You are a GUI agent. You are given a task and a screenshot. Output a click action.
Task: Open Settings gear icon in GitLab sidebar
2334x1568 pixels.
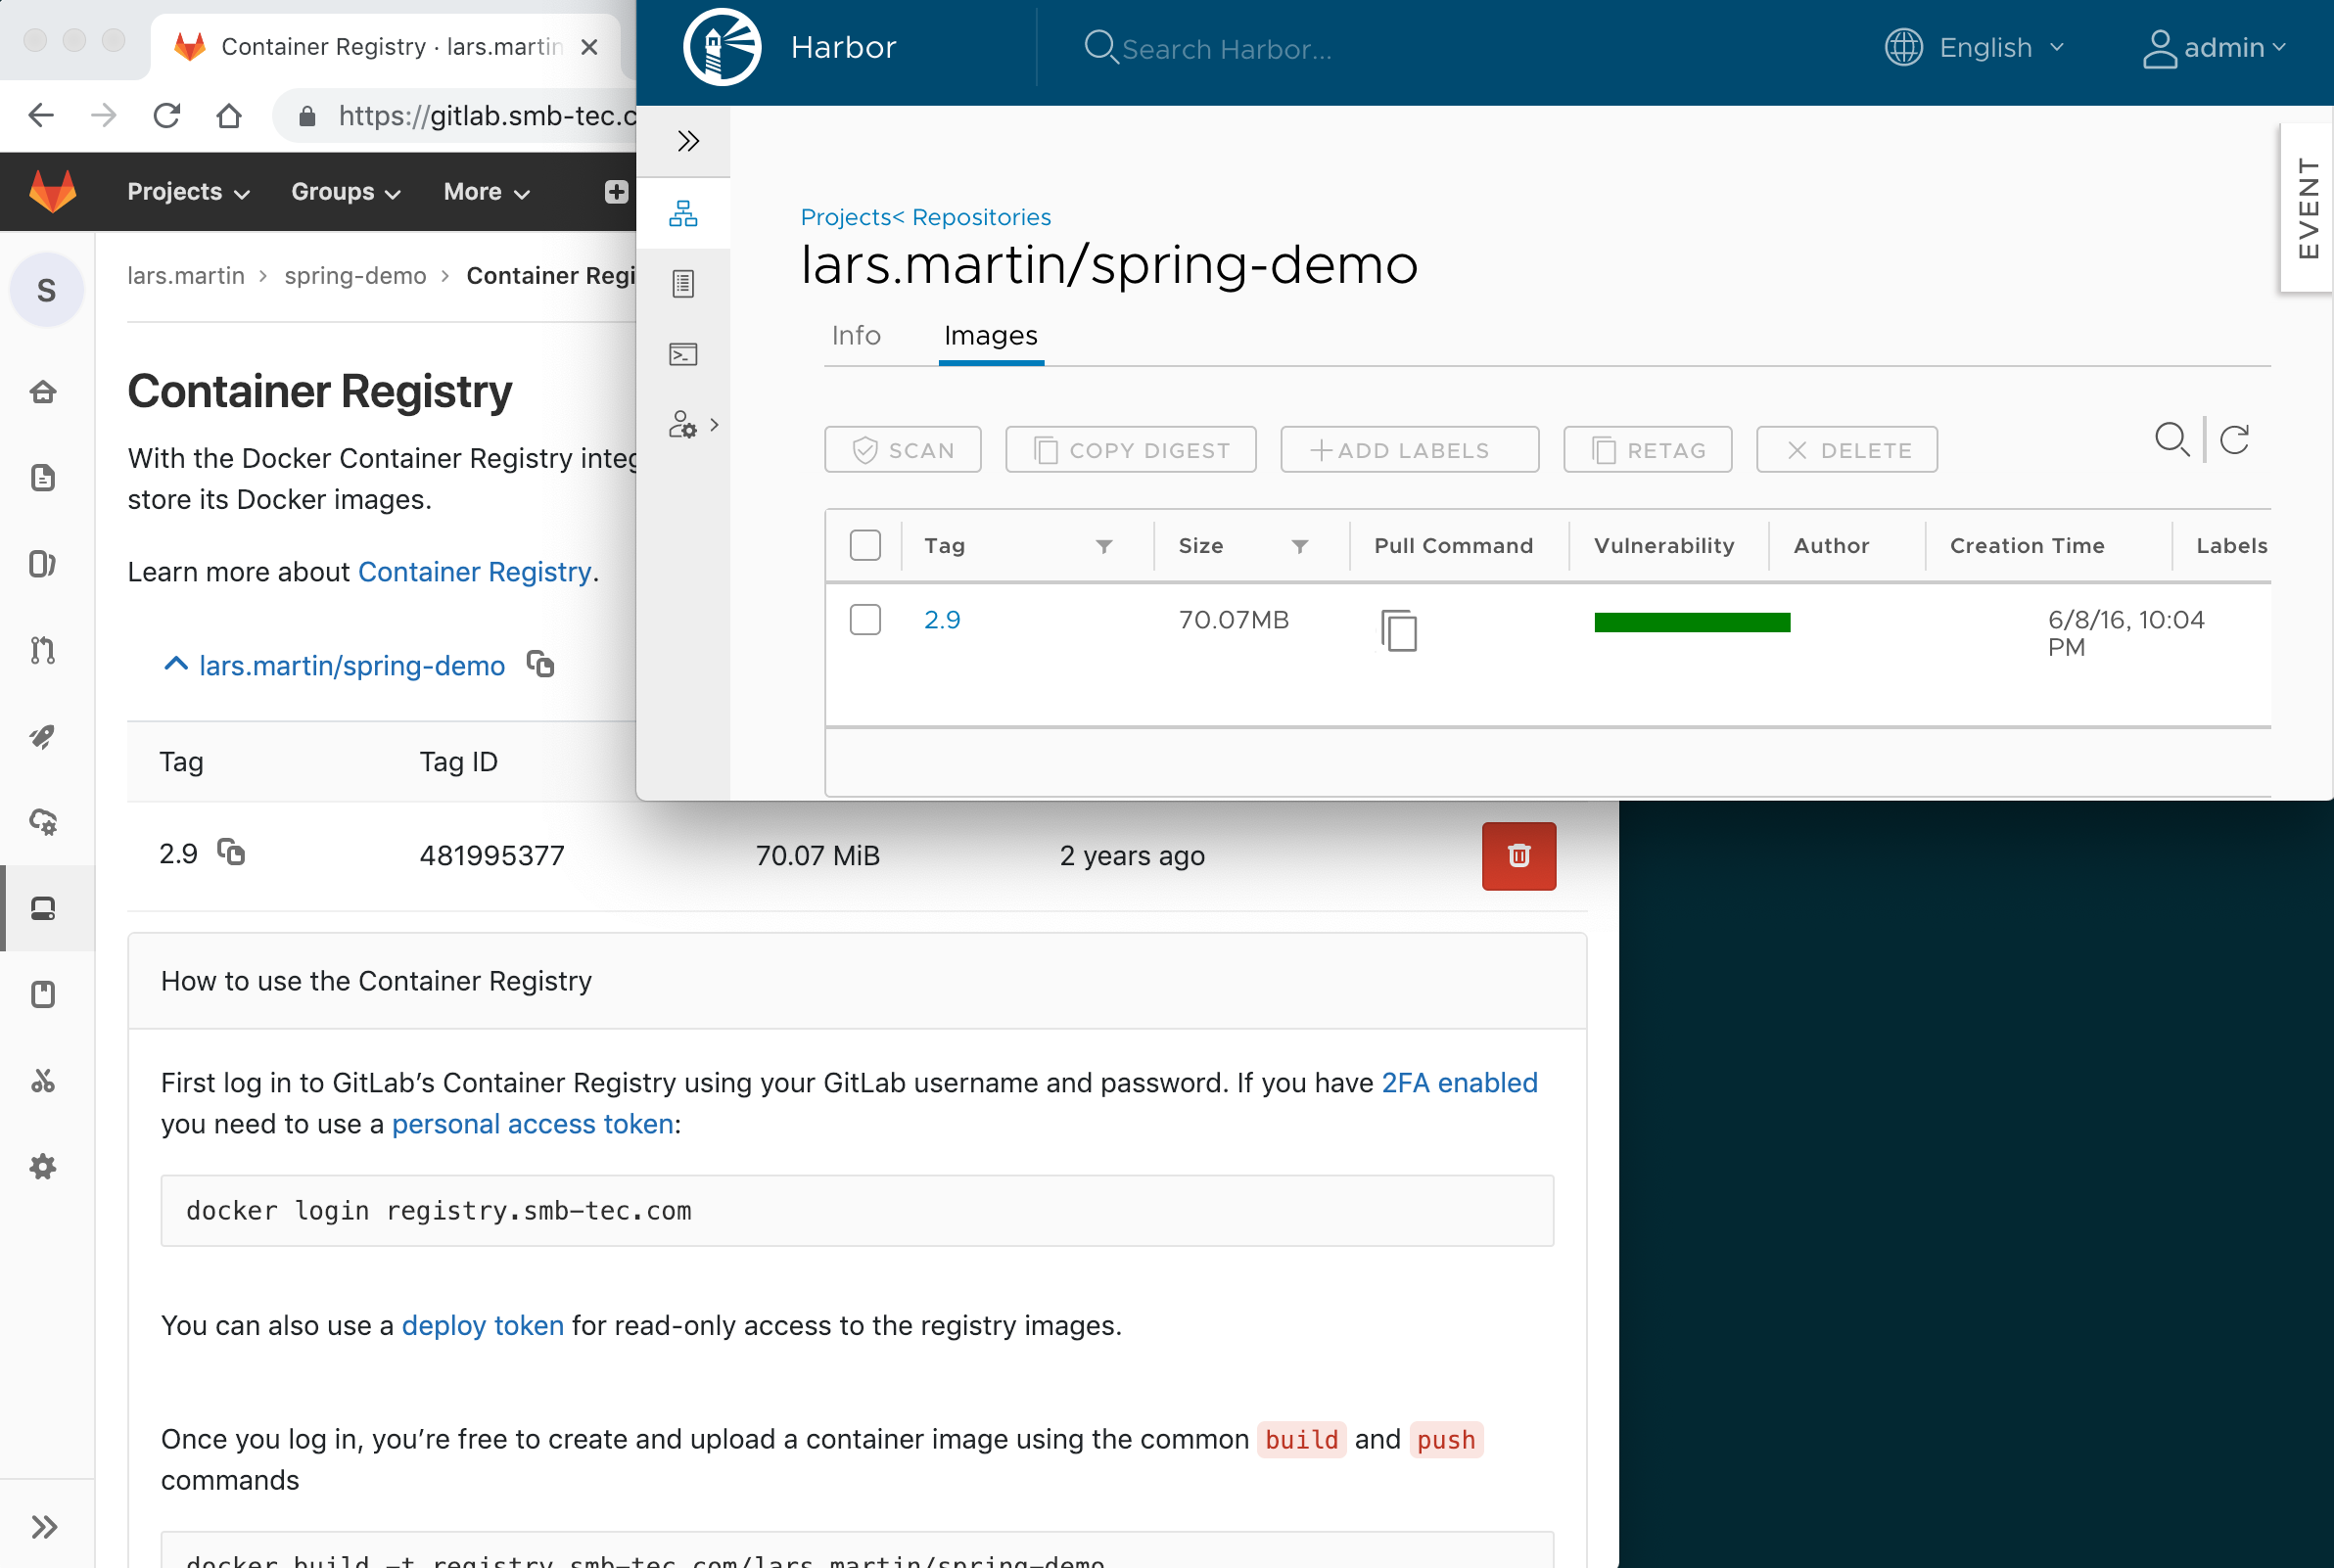point(43,1166)
